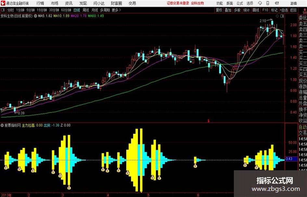Click the 叠加 overlay button
The height and width of the screenshot is (197, 307).
coord(228,10)
